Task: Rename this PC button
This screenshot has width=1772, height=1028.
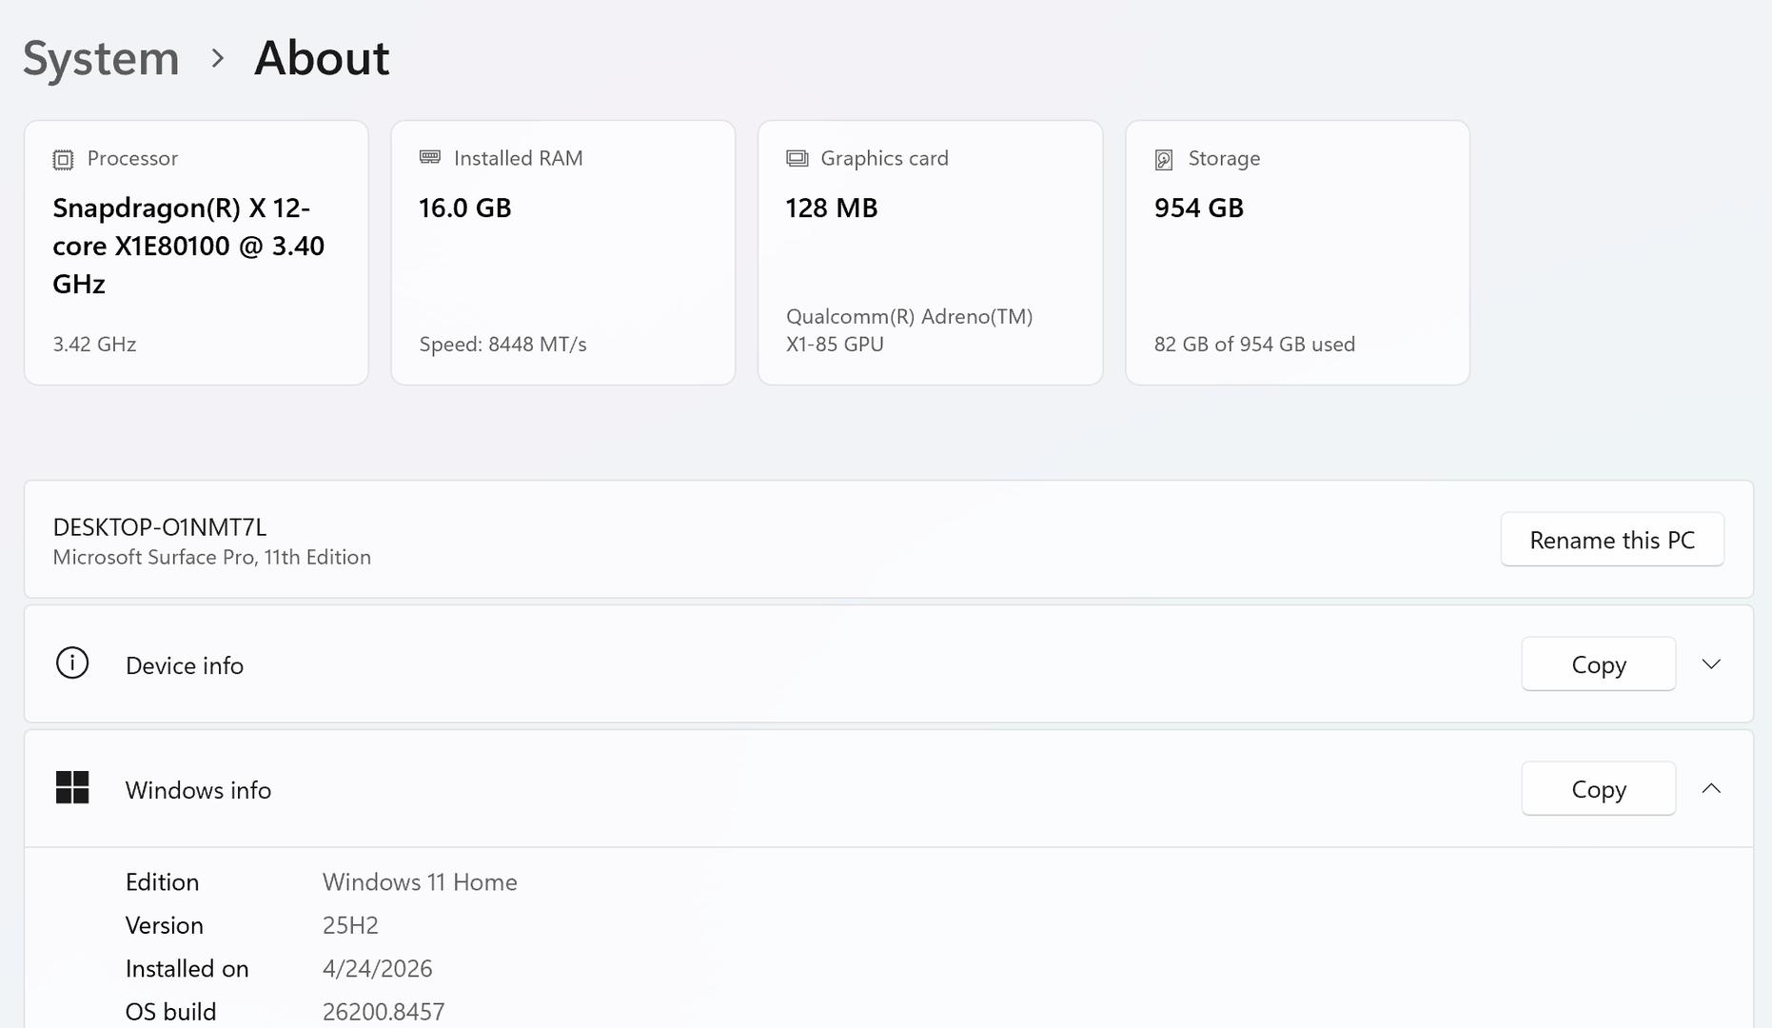Action: pyautogui.click(x=1612, y=540)
